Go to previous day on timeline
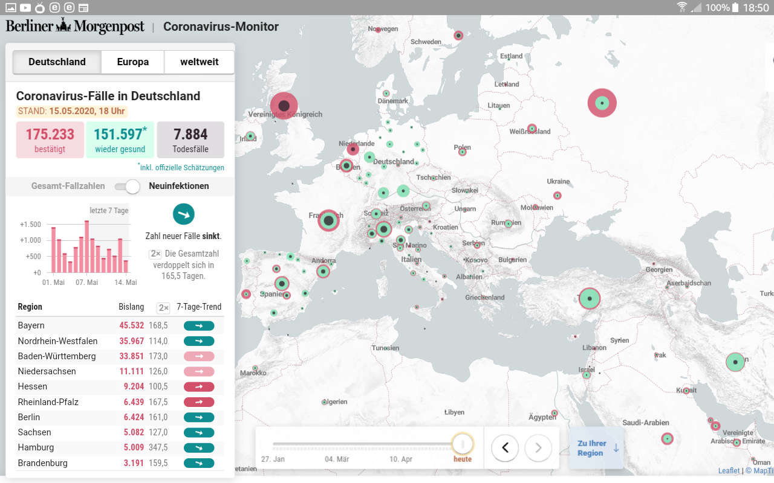The width and height of the screenshot is (774, 483). point(505,448)
